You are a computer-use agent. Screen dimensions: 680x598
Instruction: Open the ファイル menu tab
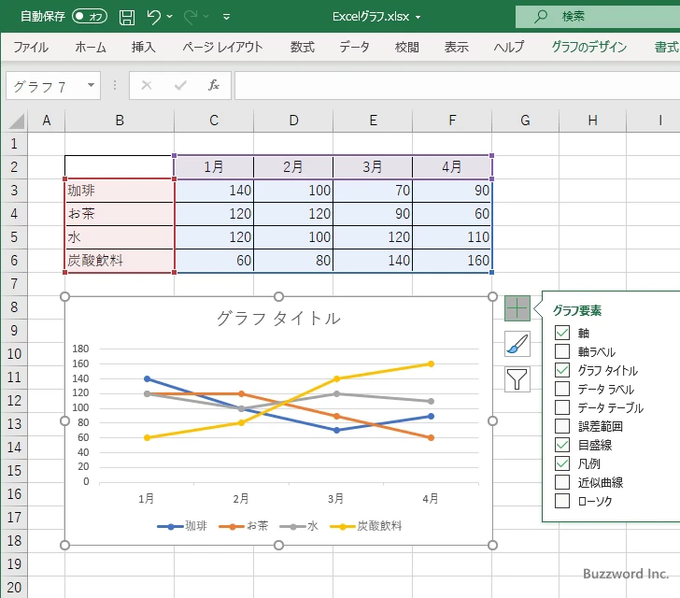pyautogui.click(x=31, y=47)
